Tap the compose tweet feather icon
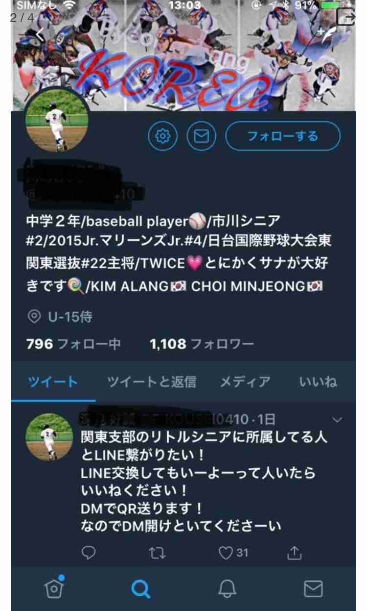 pyautogui.click(x=328, y=34)
